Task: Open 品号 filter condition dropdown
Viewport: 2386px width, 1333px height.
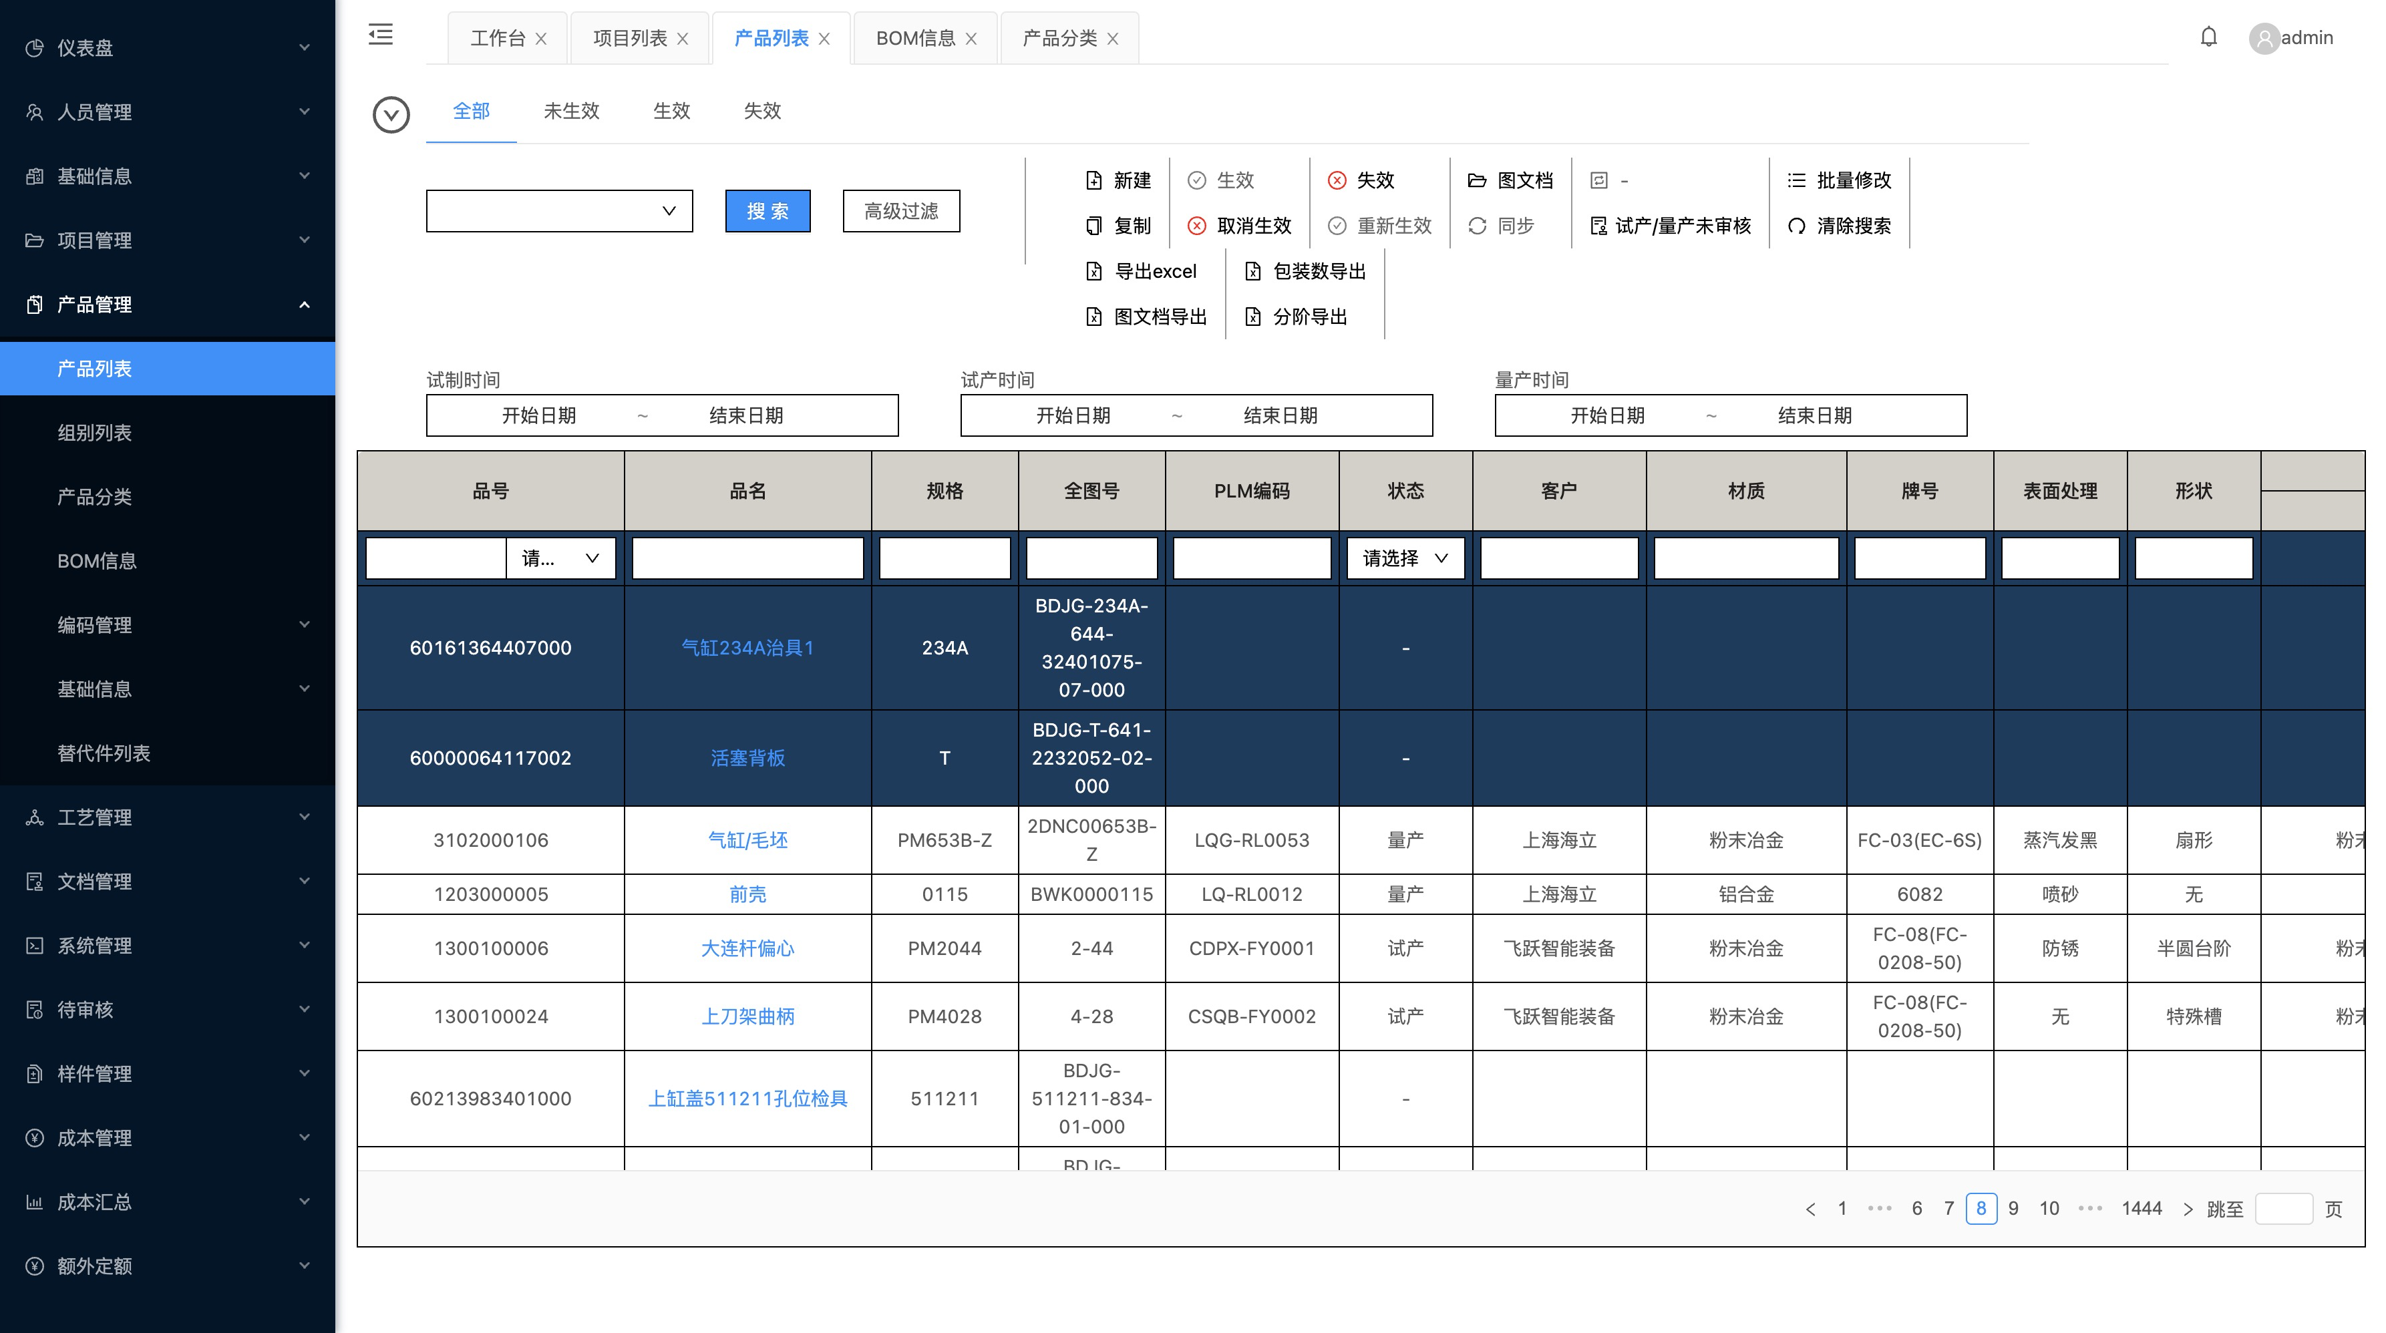Action: click(x=560, y=558)
